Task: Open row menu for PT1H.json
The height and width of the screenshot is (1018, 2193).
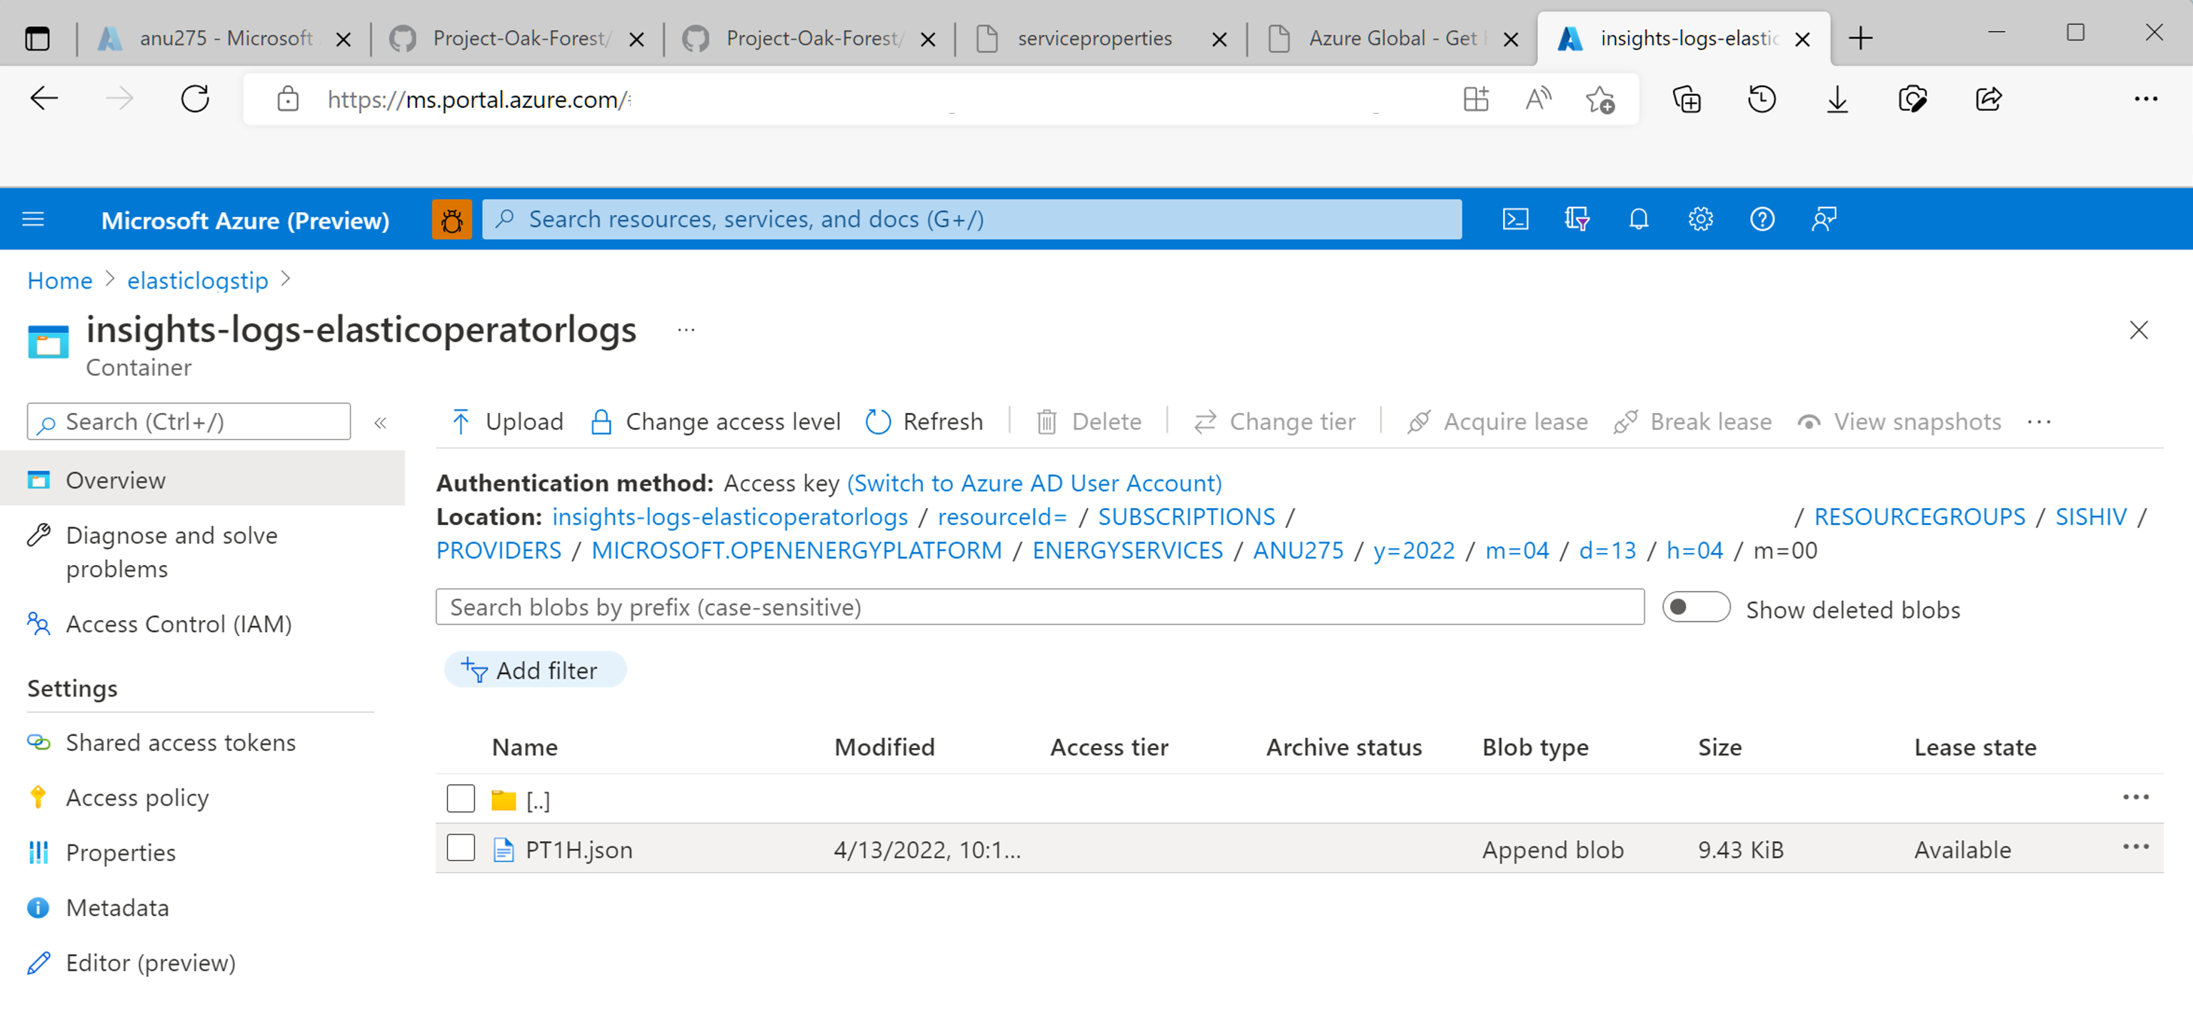Action: [x=2136, y=846]
